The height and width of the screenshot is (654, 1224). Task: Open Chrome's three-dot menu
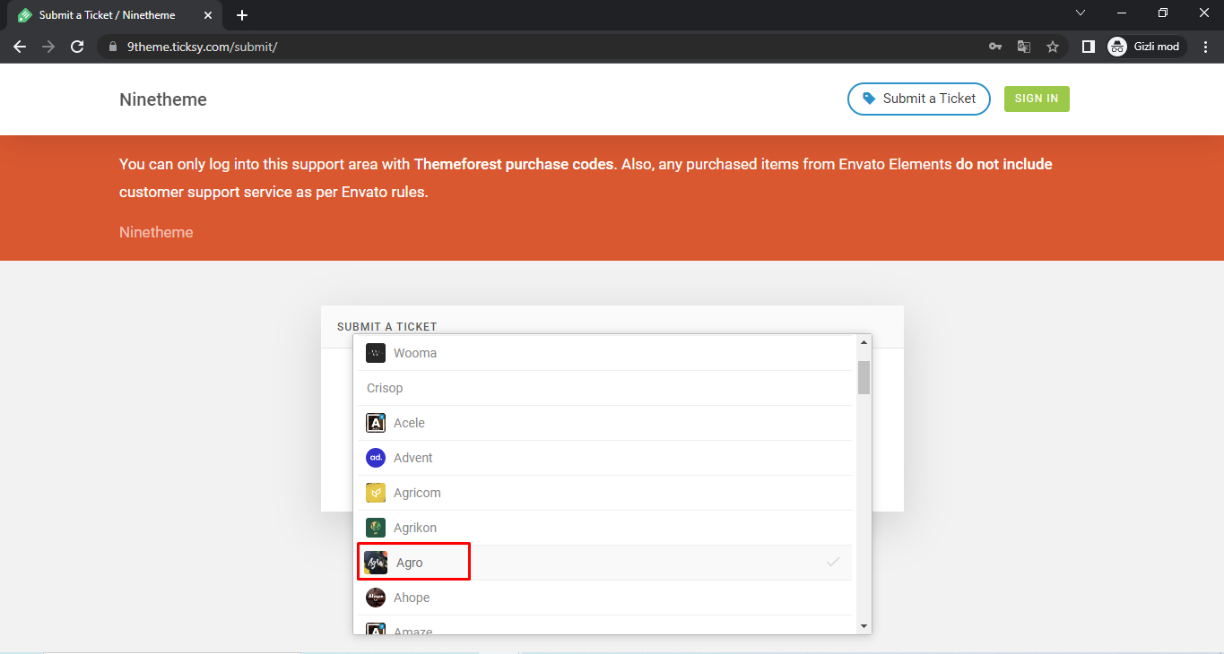point(1204,47)
